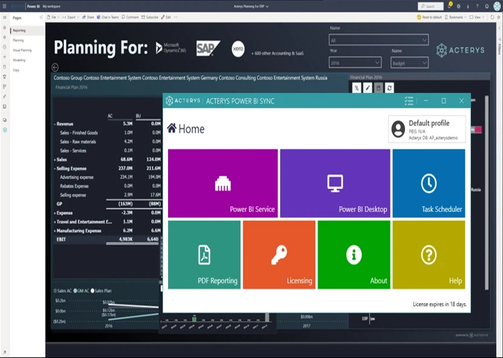Open the File menu
The width and height of the screenshot is (503, 358).
tap(53, 17)
